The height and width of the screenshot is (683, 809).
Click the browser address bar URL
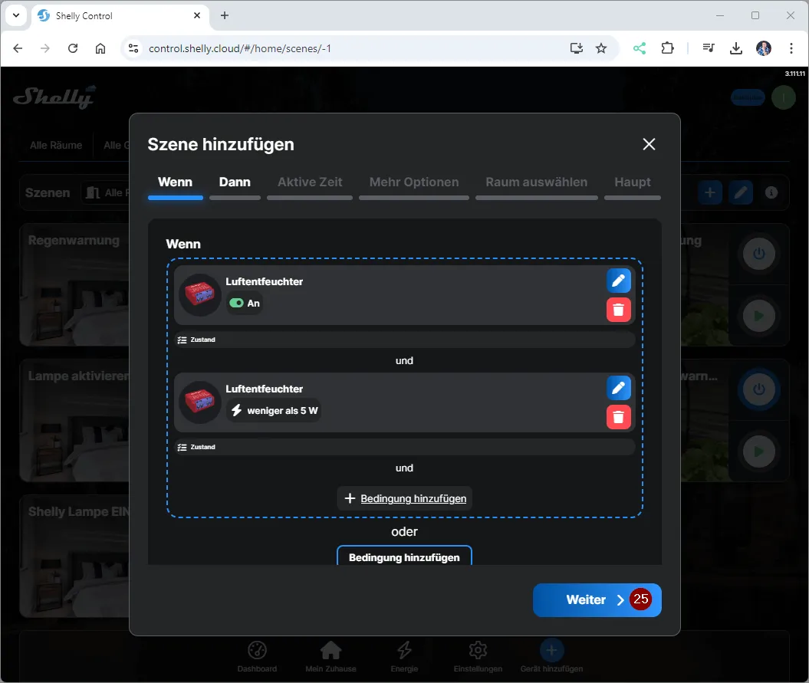click(x=240, y=48)
